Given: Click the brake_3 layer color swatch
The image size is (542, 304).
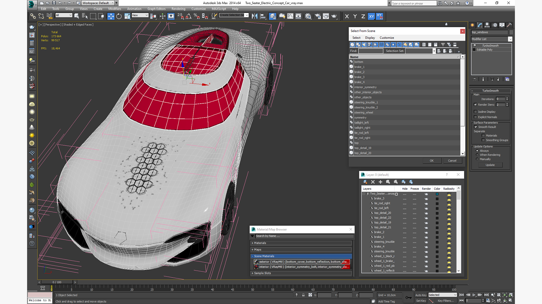Looking at the screenshot, I should [437, 199].
